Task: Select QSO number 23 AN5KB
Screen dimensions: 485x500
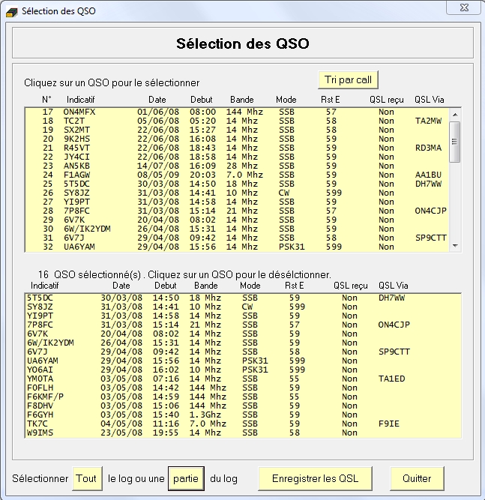Action: [237, 166]
